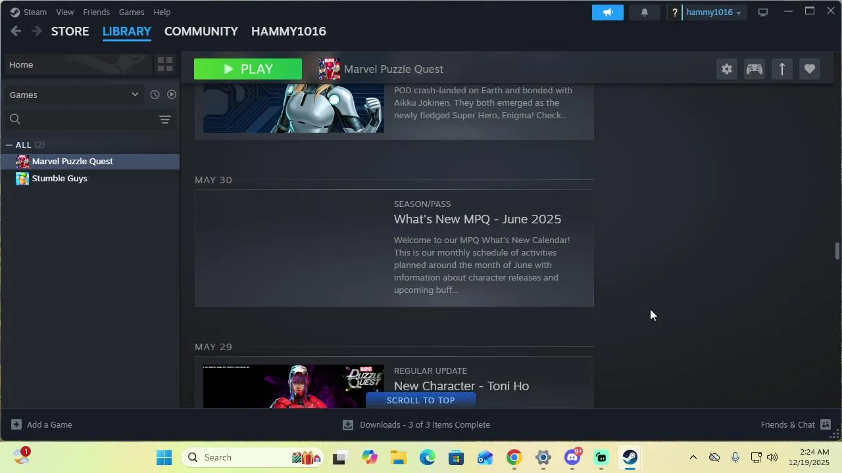
Task: Click Add a Game link
Action: click(x=49, y=424)
